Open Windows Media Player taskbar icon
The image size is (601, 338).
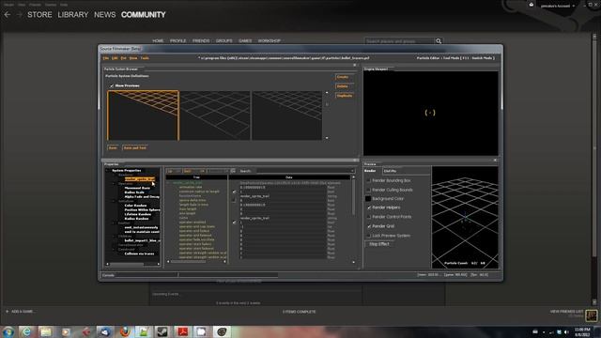66,331
